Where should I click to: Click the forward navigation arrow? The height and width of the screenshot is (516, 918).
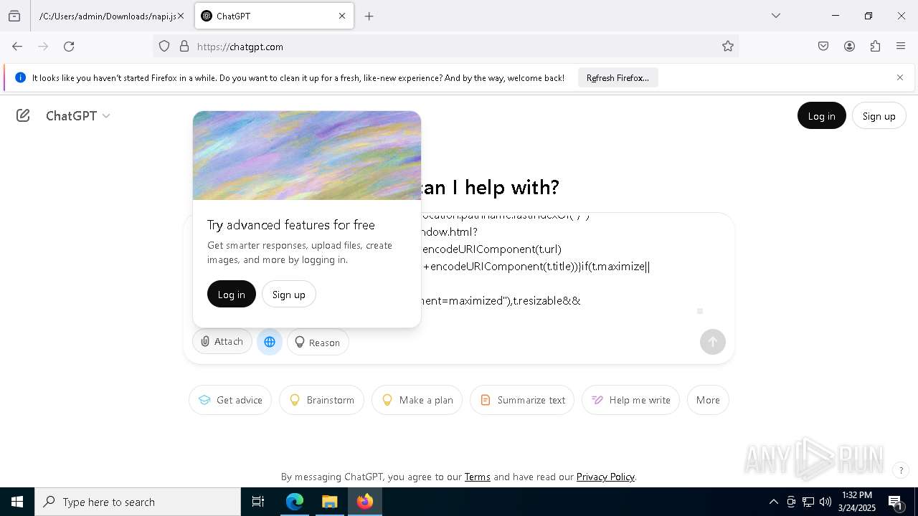[x=43, y=47]
